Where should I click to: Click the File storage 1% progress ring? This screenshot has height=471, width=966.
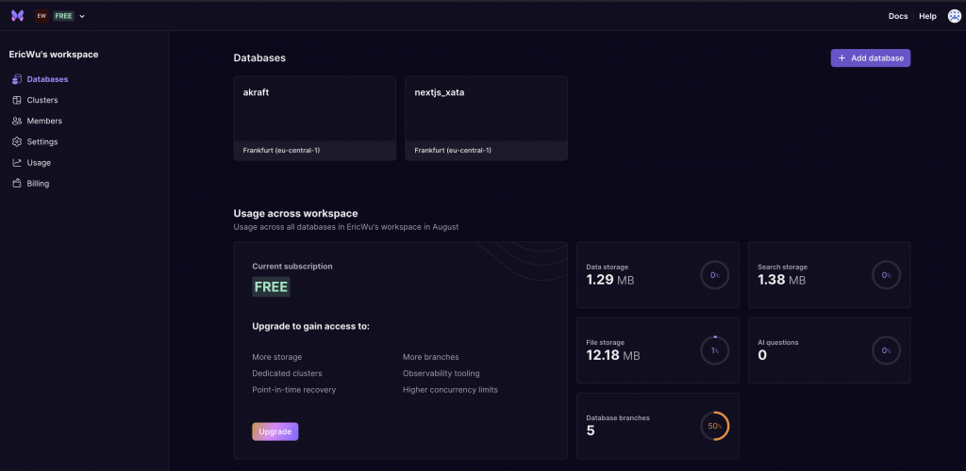[x=715, y=350]
